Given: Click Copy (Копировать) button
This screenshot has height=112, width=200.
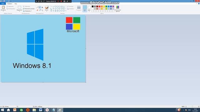Looking at the screenshot, I should pyautogui.click(x=11, y=9).
